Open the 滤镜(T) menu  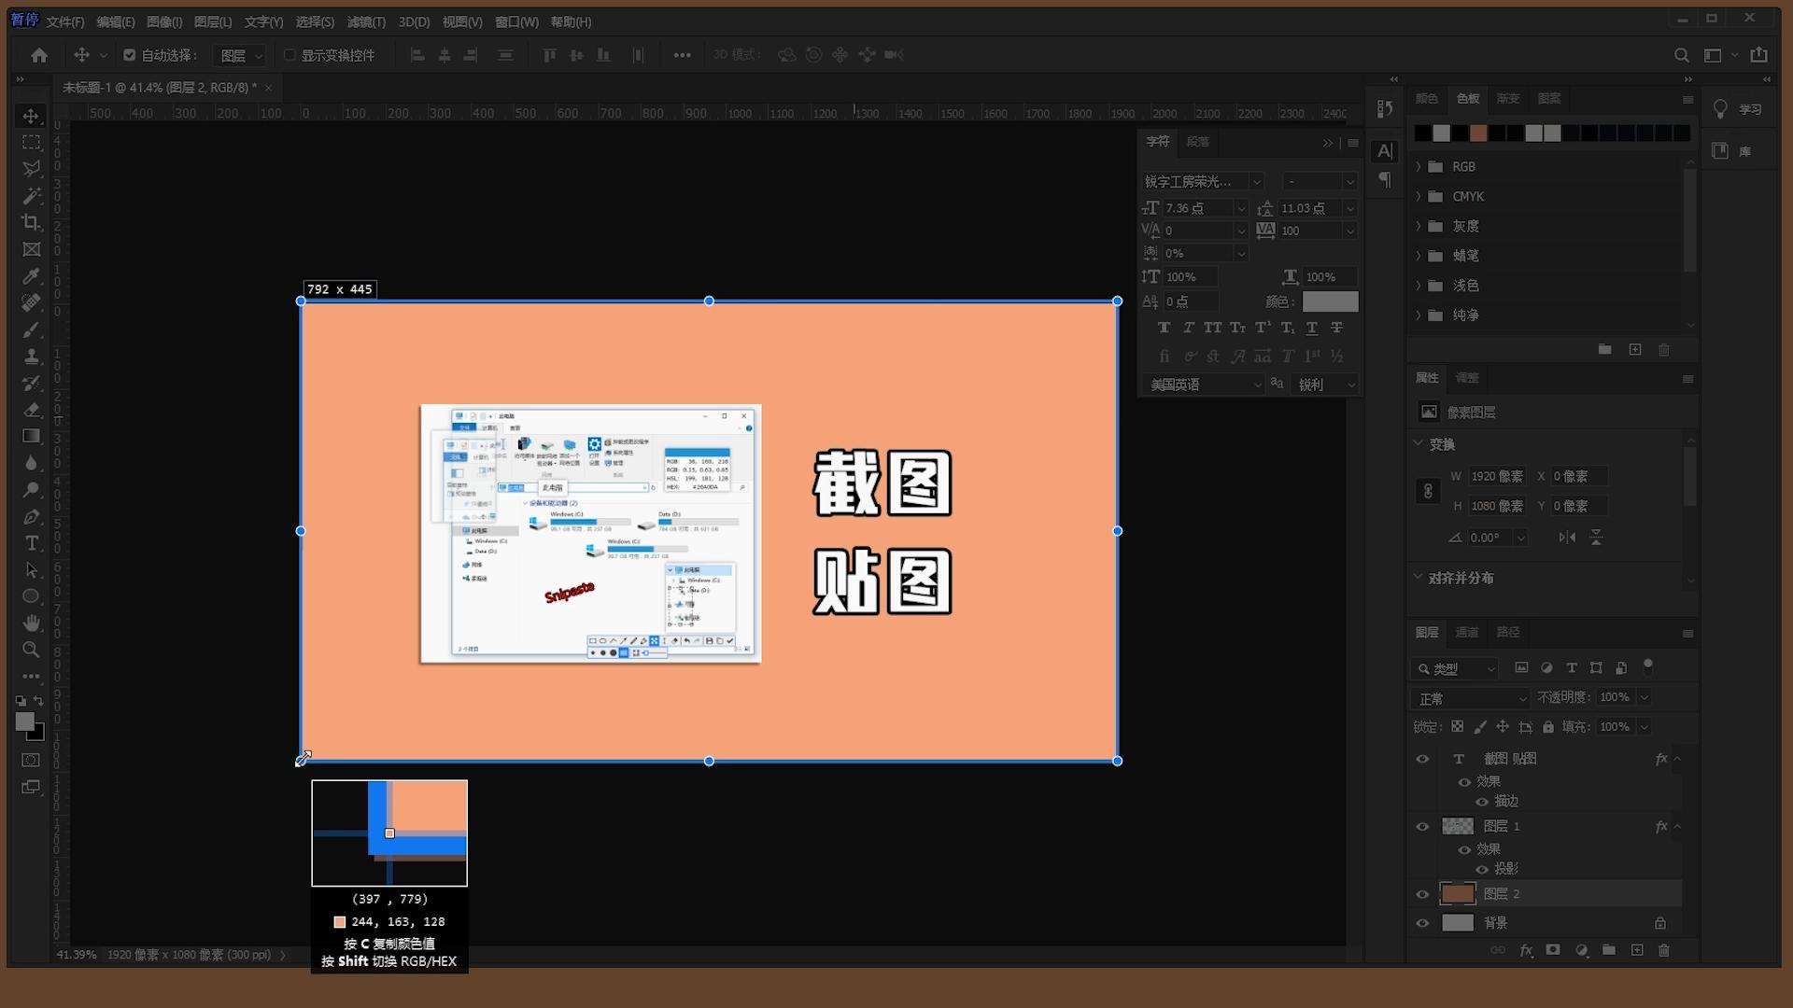coord(365,21)
